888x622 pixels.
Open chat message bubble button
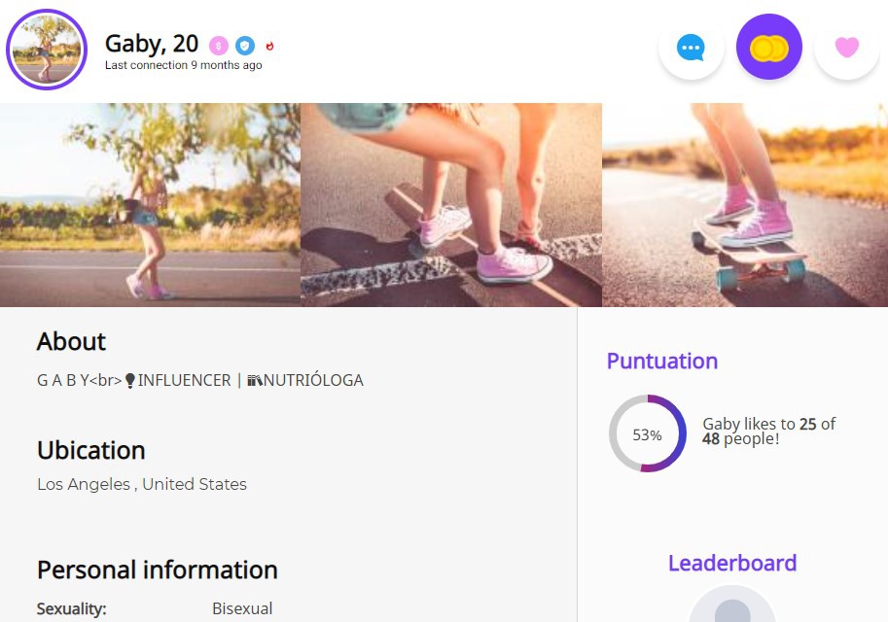tap(691, 47)
